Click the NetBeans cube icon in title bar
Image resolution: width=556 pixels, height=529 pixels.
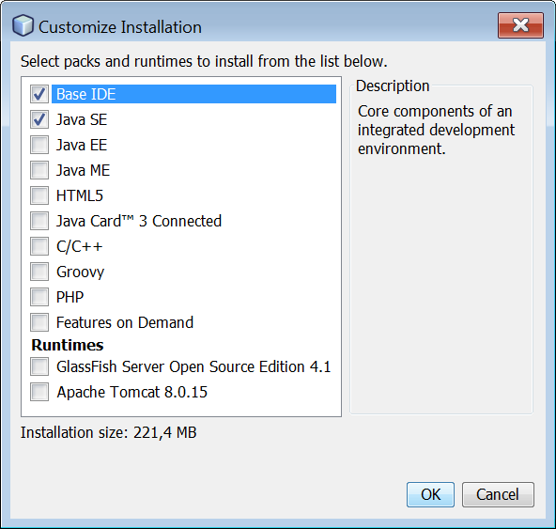[x=23, y=25]
